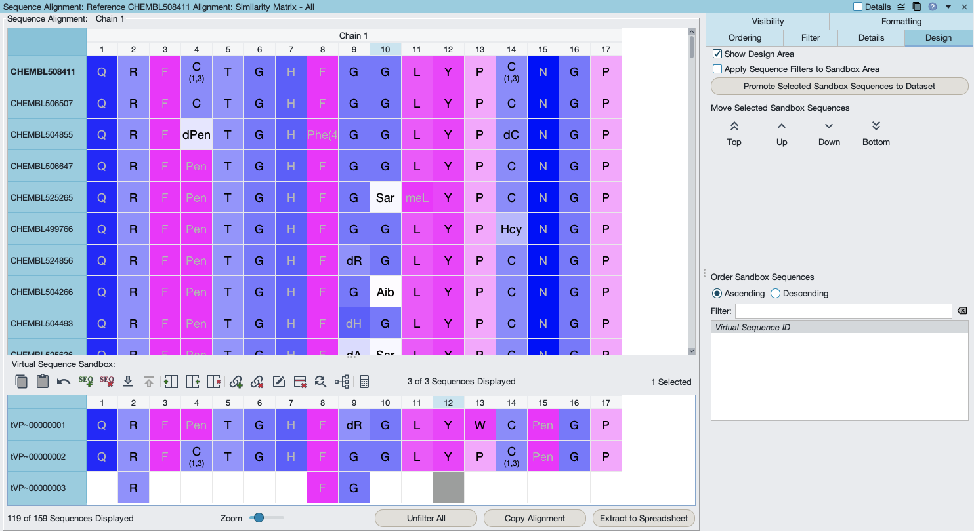The width and height of the screenshot is (974, 531).
Task: Select Descending sort order
Action: (775, 294)
